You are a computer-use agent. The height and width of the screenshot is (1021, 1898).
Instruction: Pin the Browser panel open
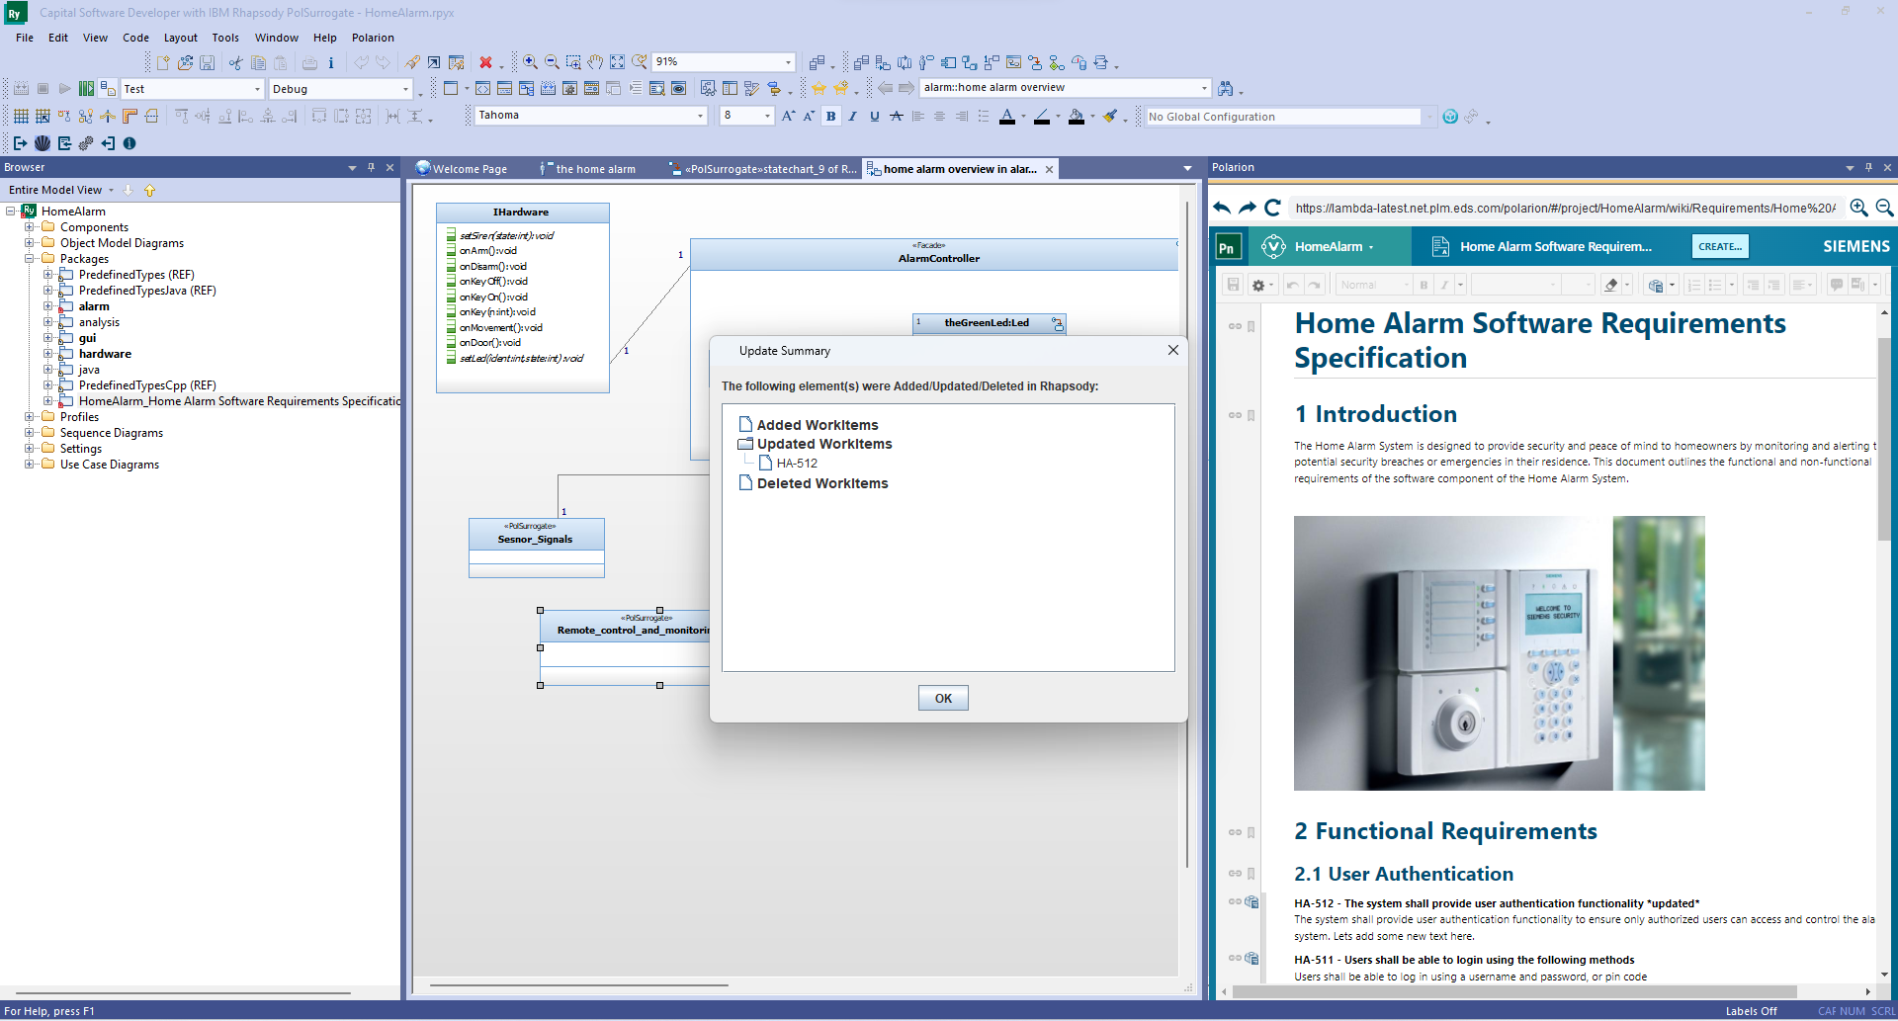pos(371,167)
